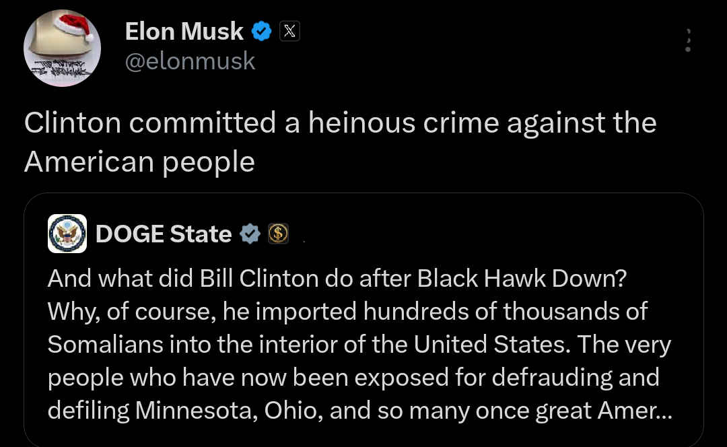Viewport: 727px width, 447px height.
Task: Click the DOGE State display name
Action: [164, 234]
